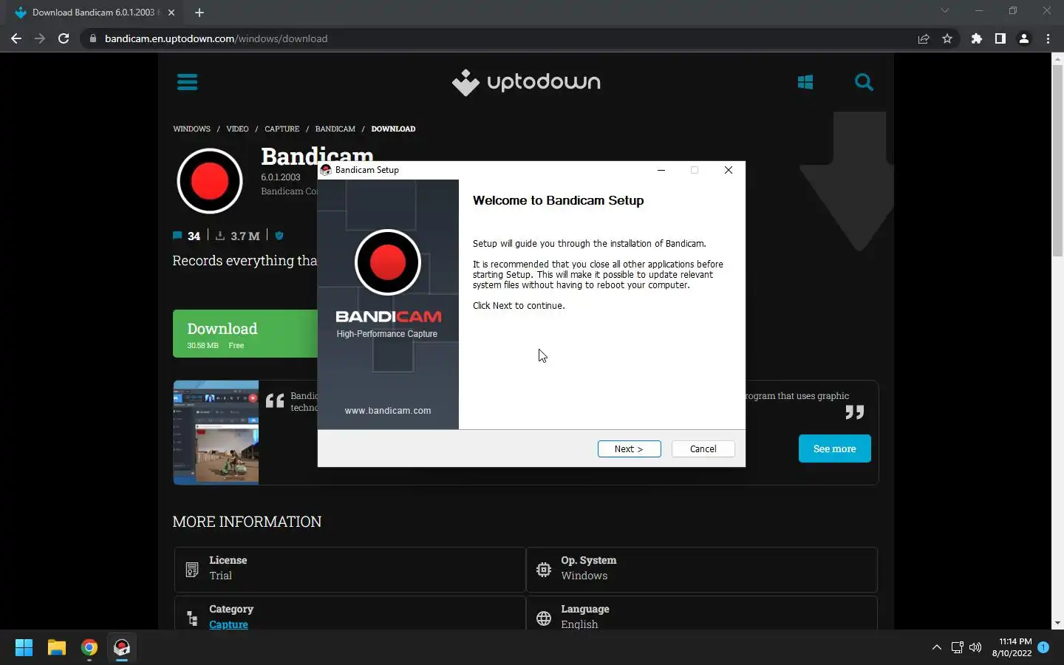Click the 'Trial' license value
The image size is (1064, 665).
pyautogui.click(x=220, y=576)
